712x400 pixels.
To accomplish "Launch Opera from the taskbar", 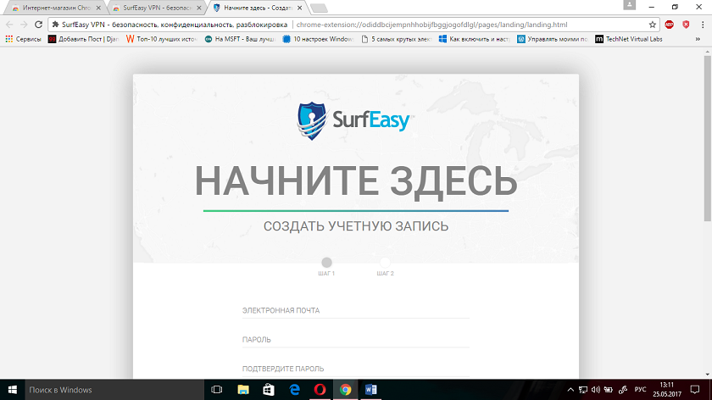I will [320, 390].
